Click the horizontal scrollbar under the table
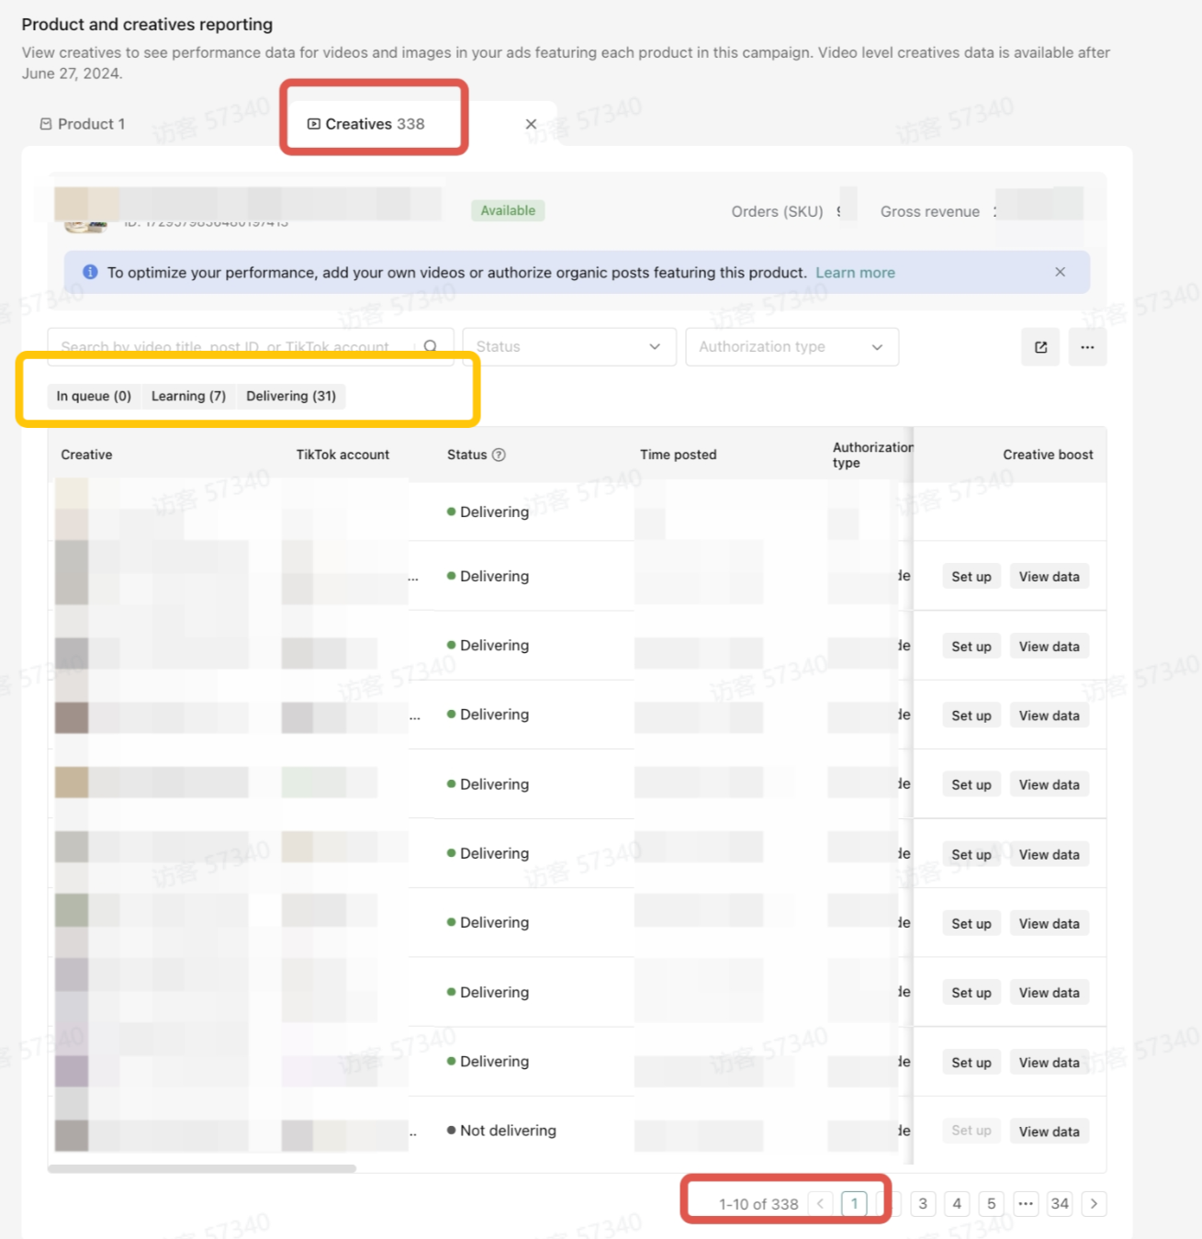The image size is (1202, 1239). point(202,1169)
